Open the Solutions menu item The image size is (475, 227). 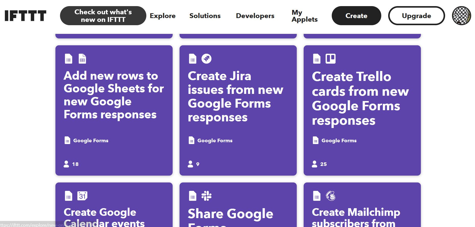click(x=205, y=16)
